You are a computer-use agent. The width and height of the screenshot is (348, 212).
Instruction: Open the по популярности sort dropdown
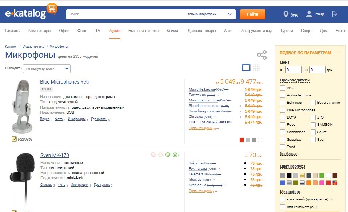pyautogui.click(x=47, y=69)
